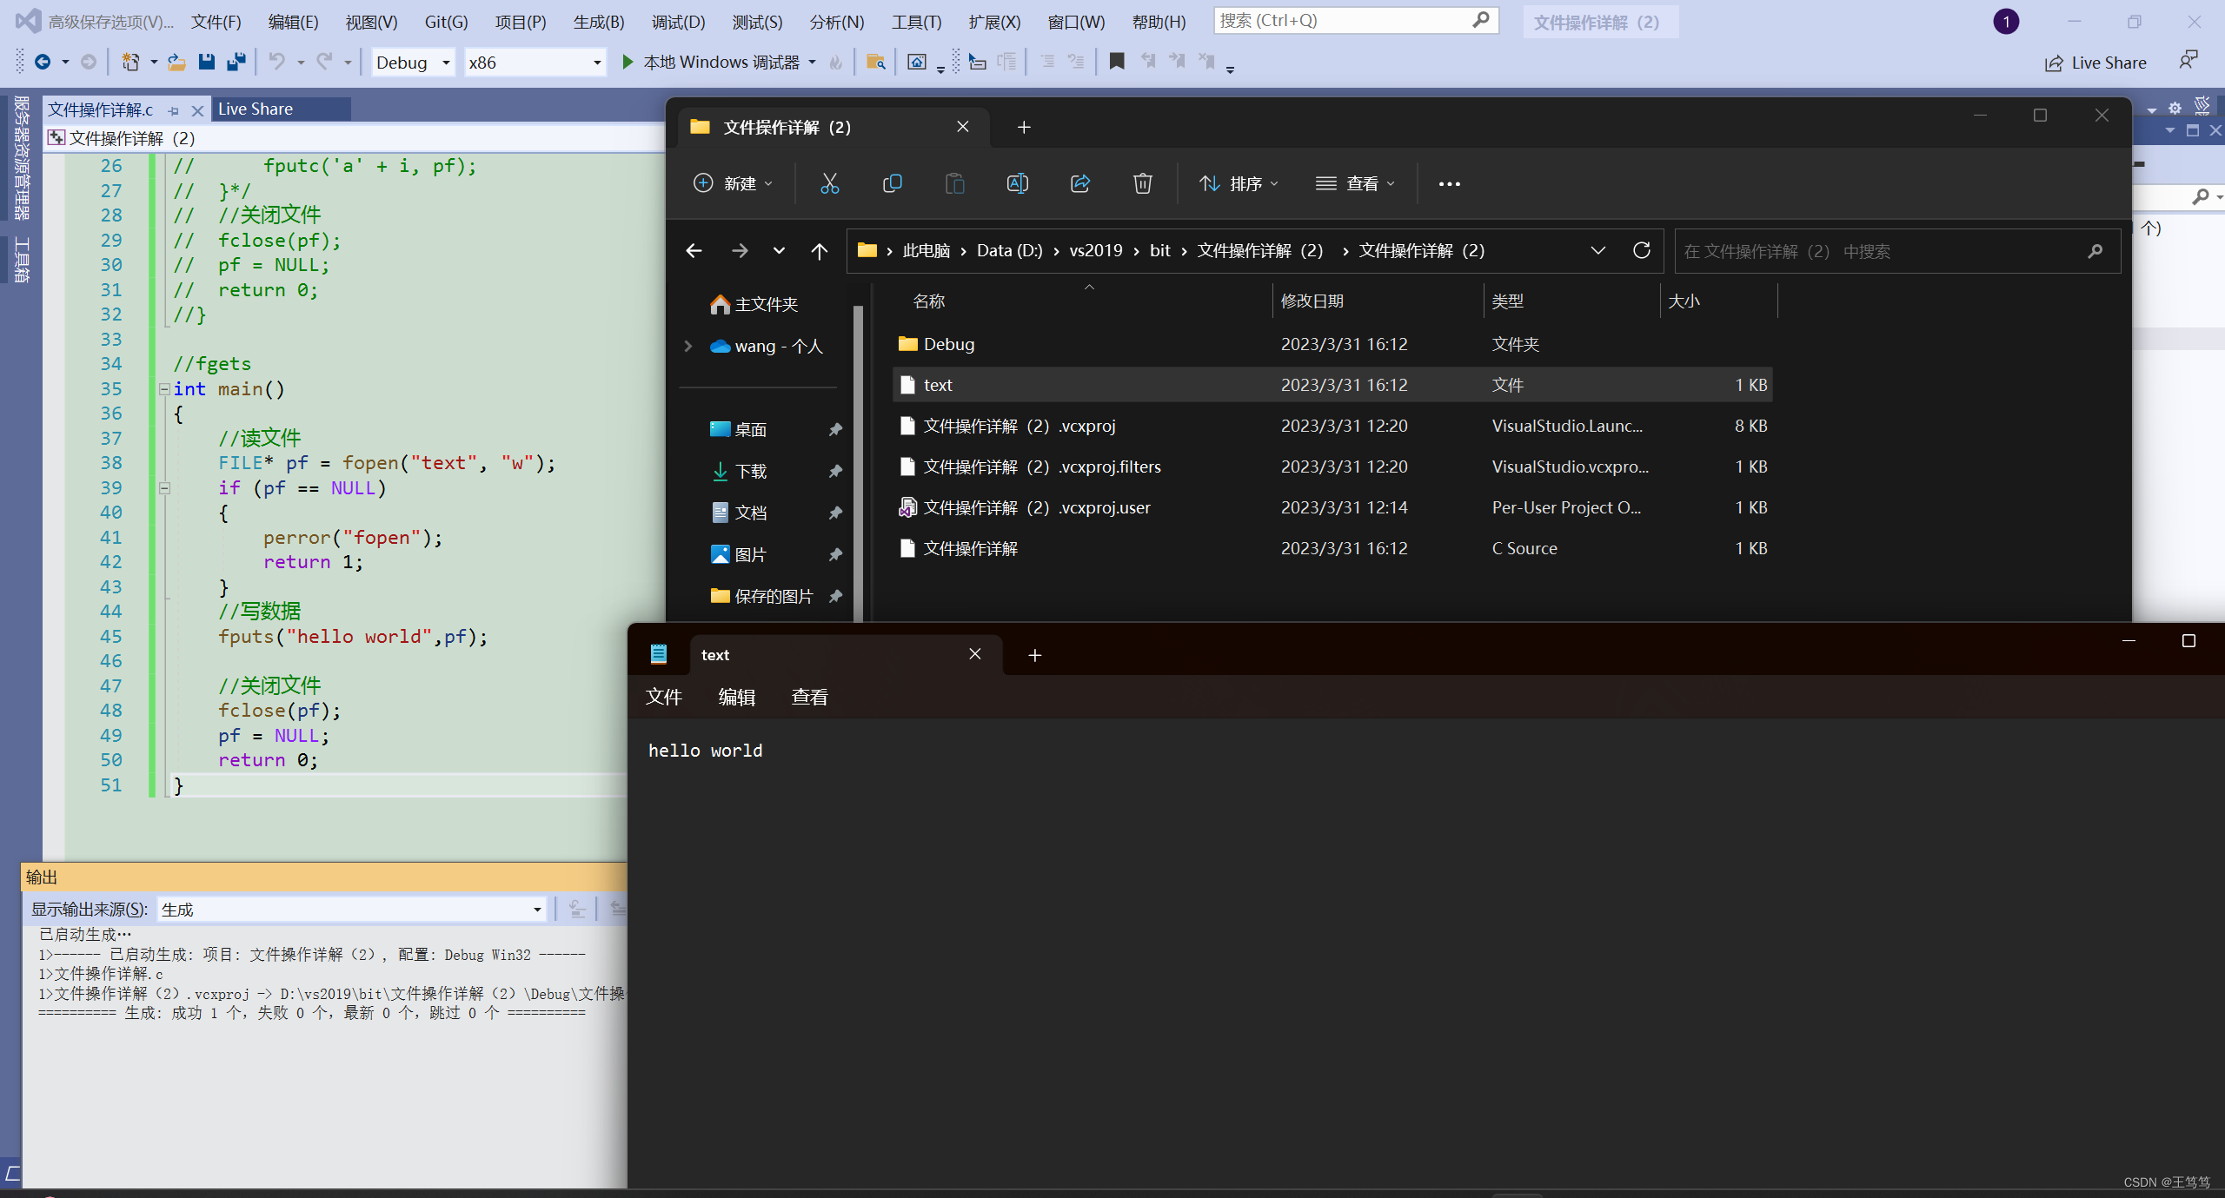Click the 下载 quick access item
This screenshot has width=2225, height=1198.
click(751, 472)
